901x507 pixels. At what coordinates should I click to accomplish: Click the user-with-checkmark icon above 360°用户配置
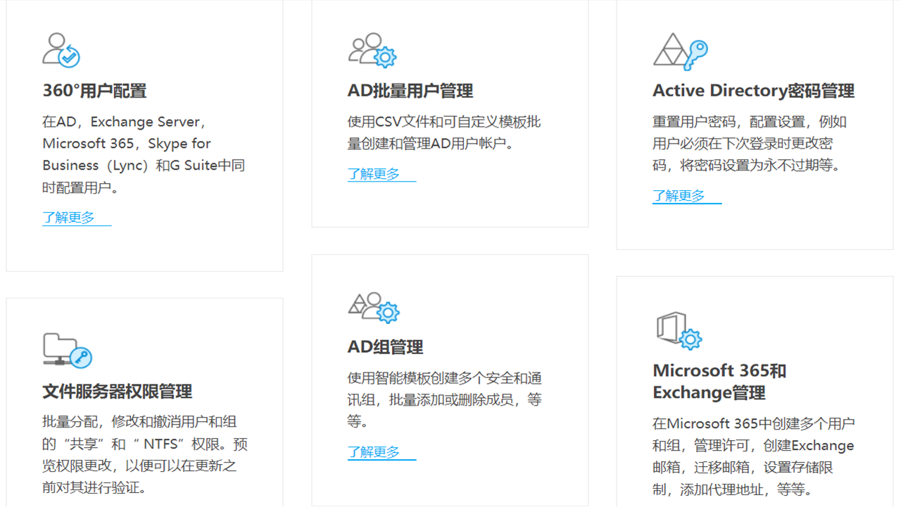coord(60,49)
